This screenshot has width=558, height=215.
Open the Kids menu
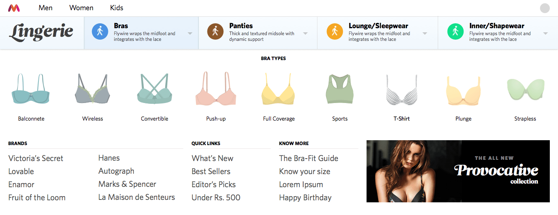[117, 8]
